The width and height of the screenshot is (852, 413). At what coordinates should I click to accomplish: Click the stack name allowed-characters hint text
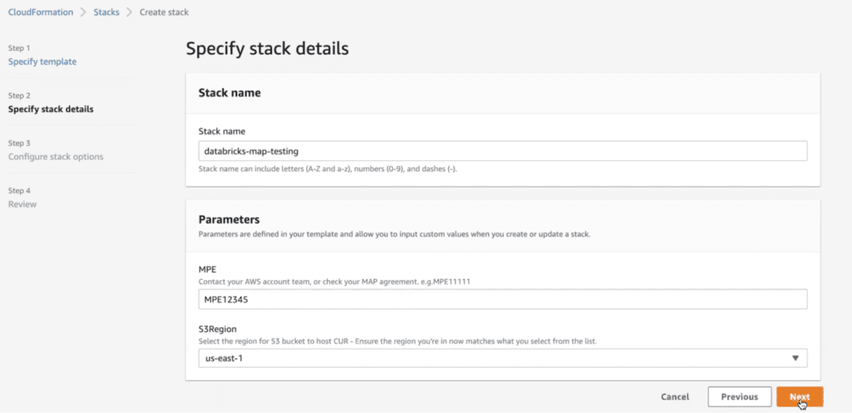[334, 169]
